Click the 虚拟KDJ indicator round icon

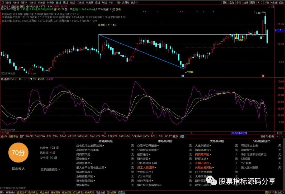click(x=2, y=79)
